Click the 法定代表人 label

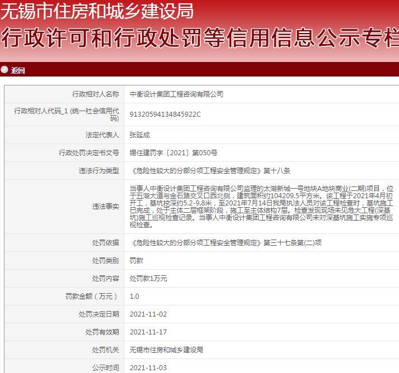[102, 135]
